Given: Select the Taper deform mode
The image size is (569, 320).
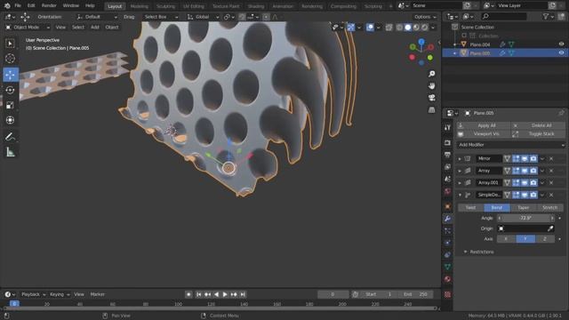Looking at the screenshot, I should [x=524, y=207].
